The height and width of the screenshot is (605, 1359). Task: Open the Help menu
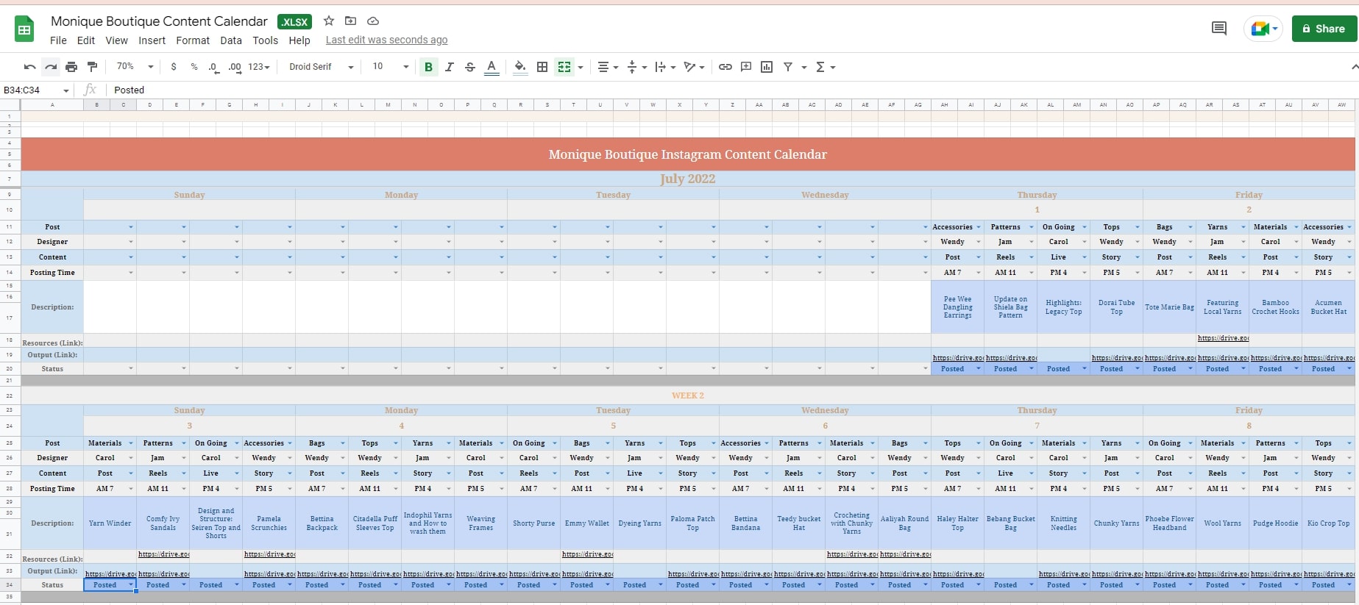click(299, 40)
